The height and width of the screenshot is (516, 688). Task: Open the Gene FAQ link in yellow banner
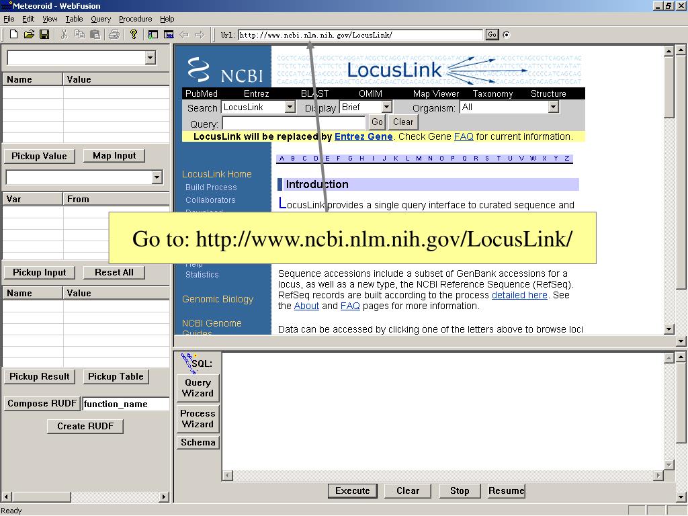(464, 136)
